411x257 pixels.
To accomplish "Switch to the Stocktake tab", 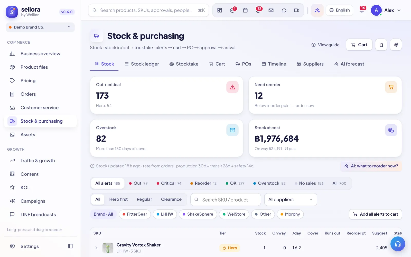I will (184, 64).
